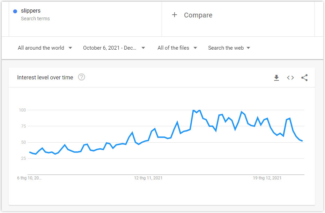Viewport: 325px width, 213px height.
Task: Open the embed code icon
Action: coord(290,78)
